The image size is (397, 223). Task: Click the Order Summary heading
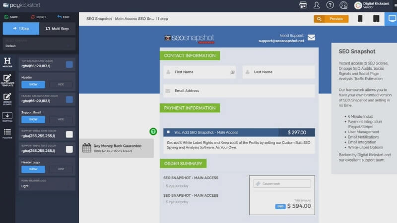(x=183, y=164)
